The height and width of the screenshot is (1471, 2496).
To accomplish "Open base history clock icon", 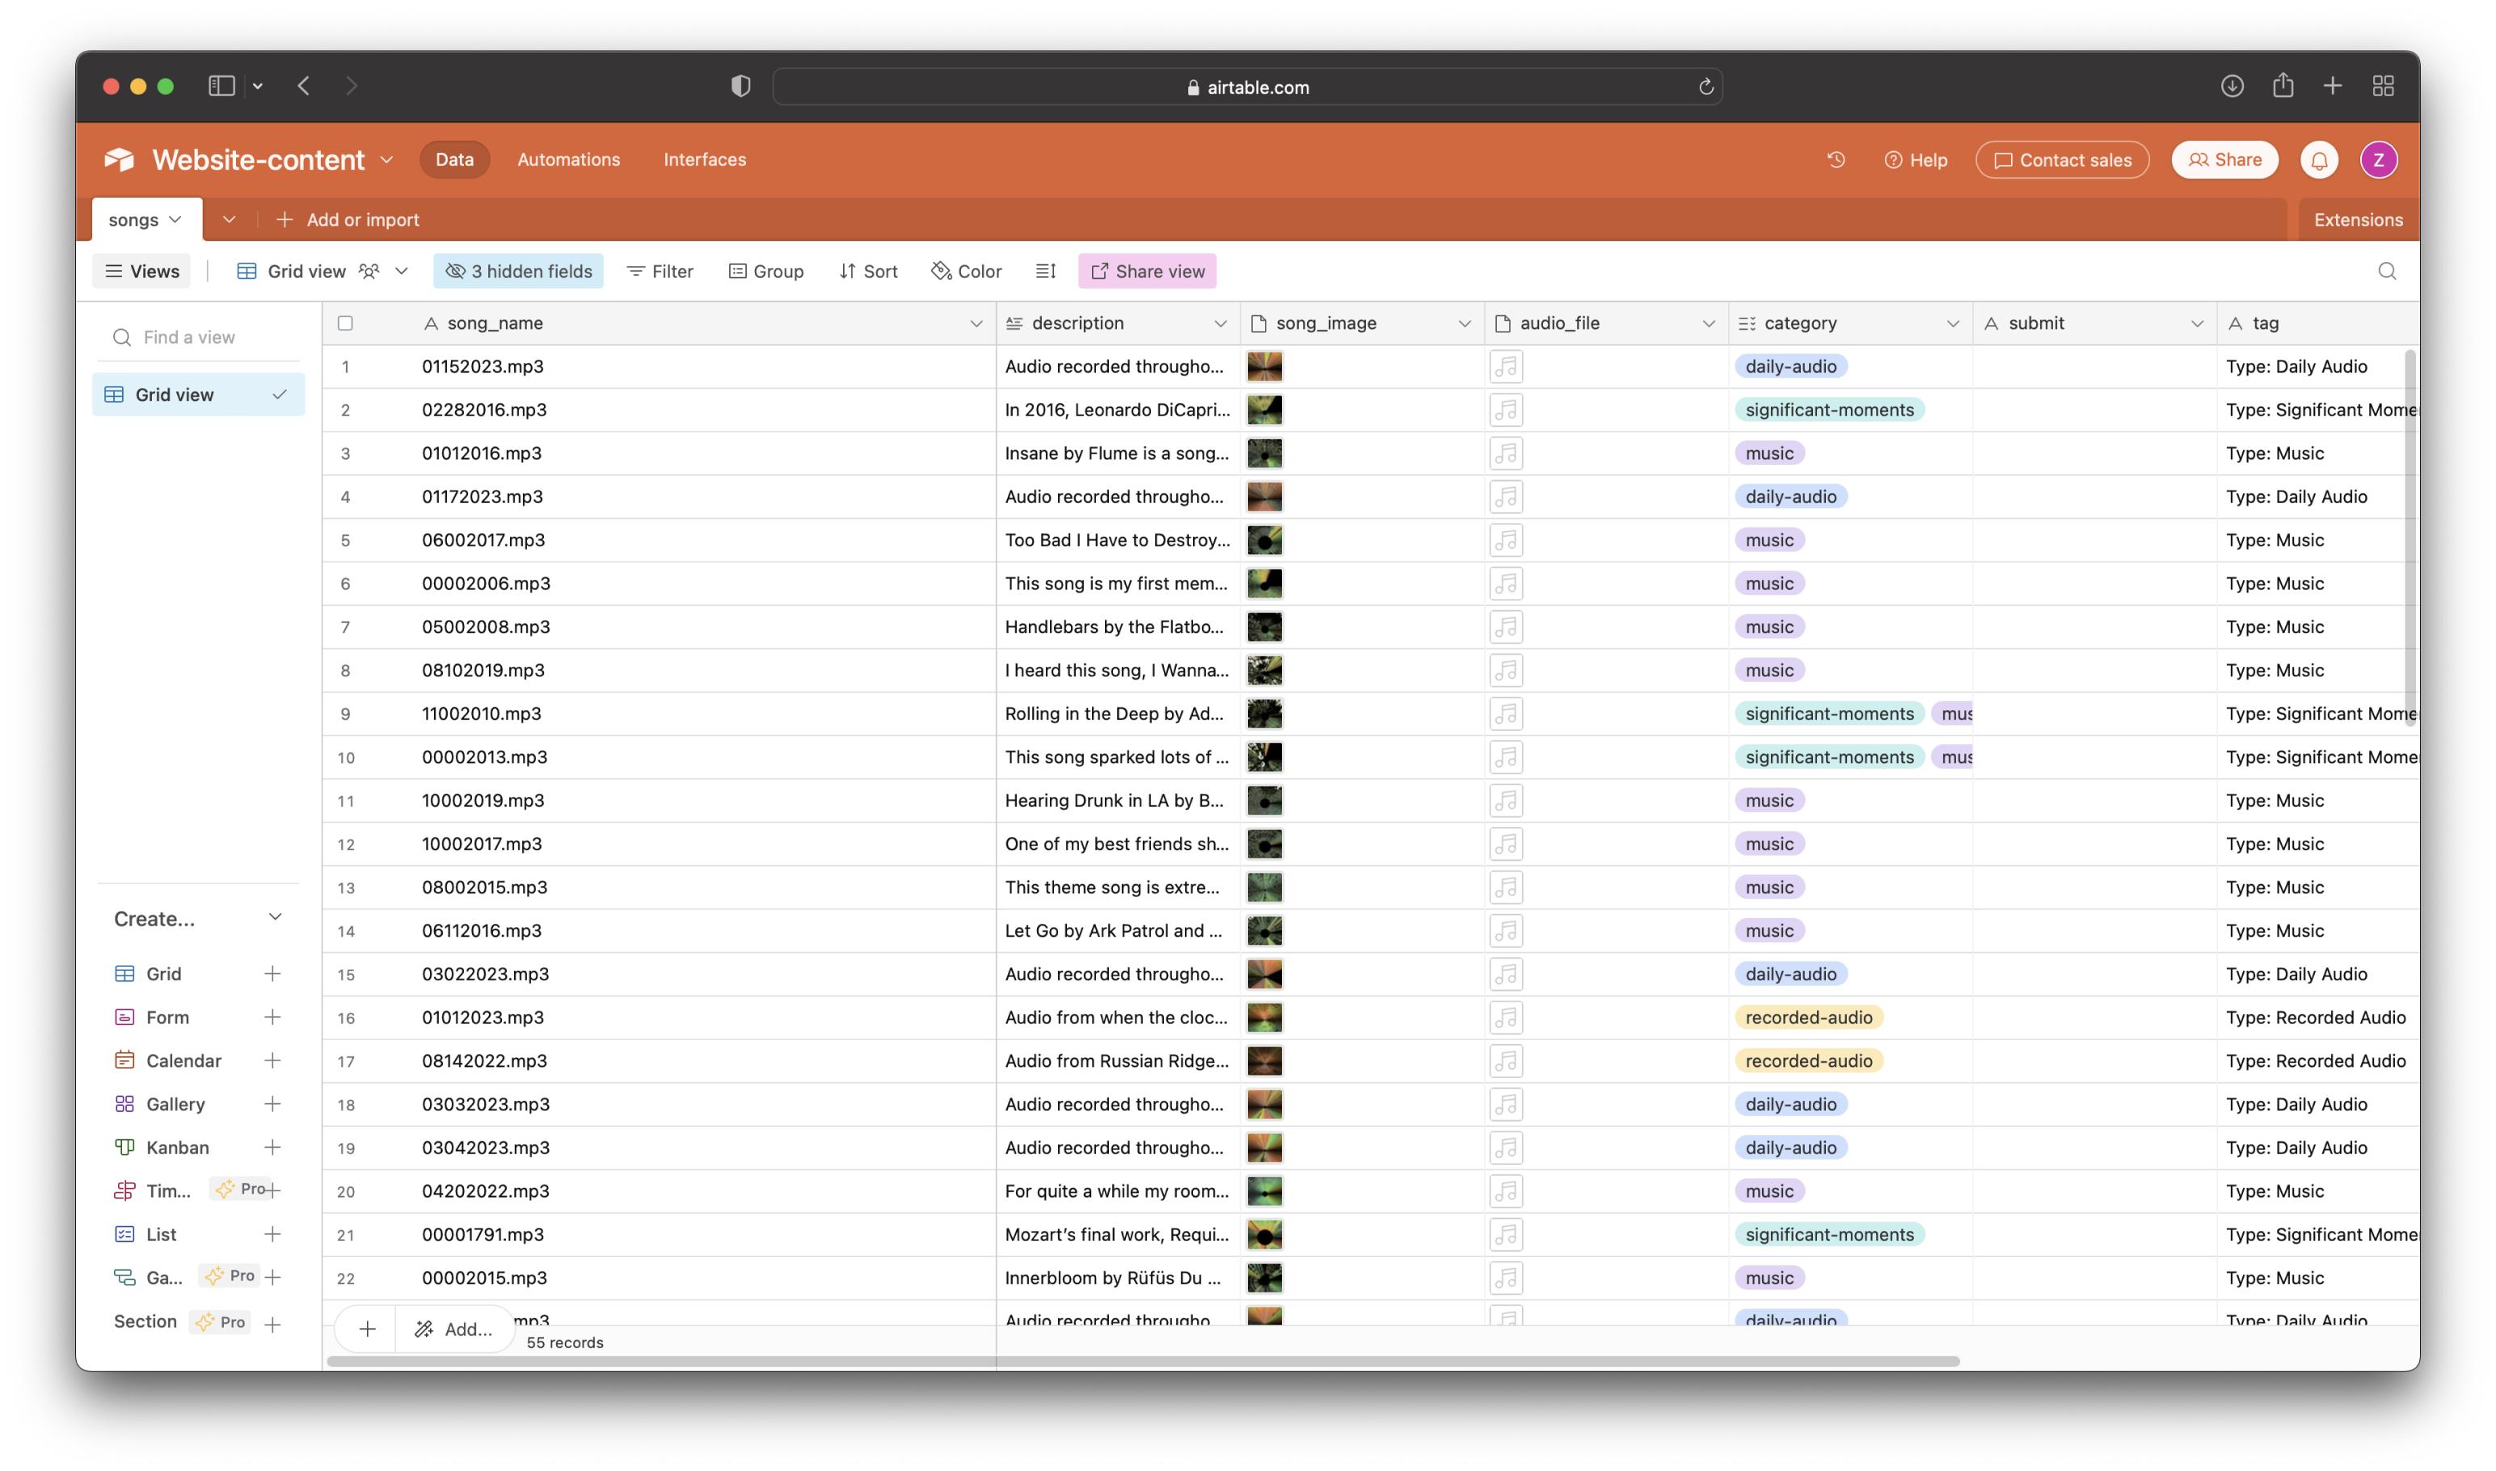I will 1836,159.
